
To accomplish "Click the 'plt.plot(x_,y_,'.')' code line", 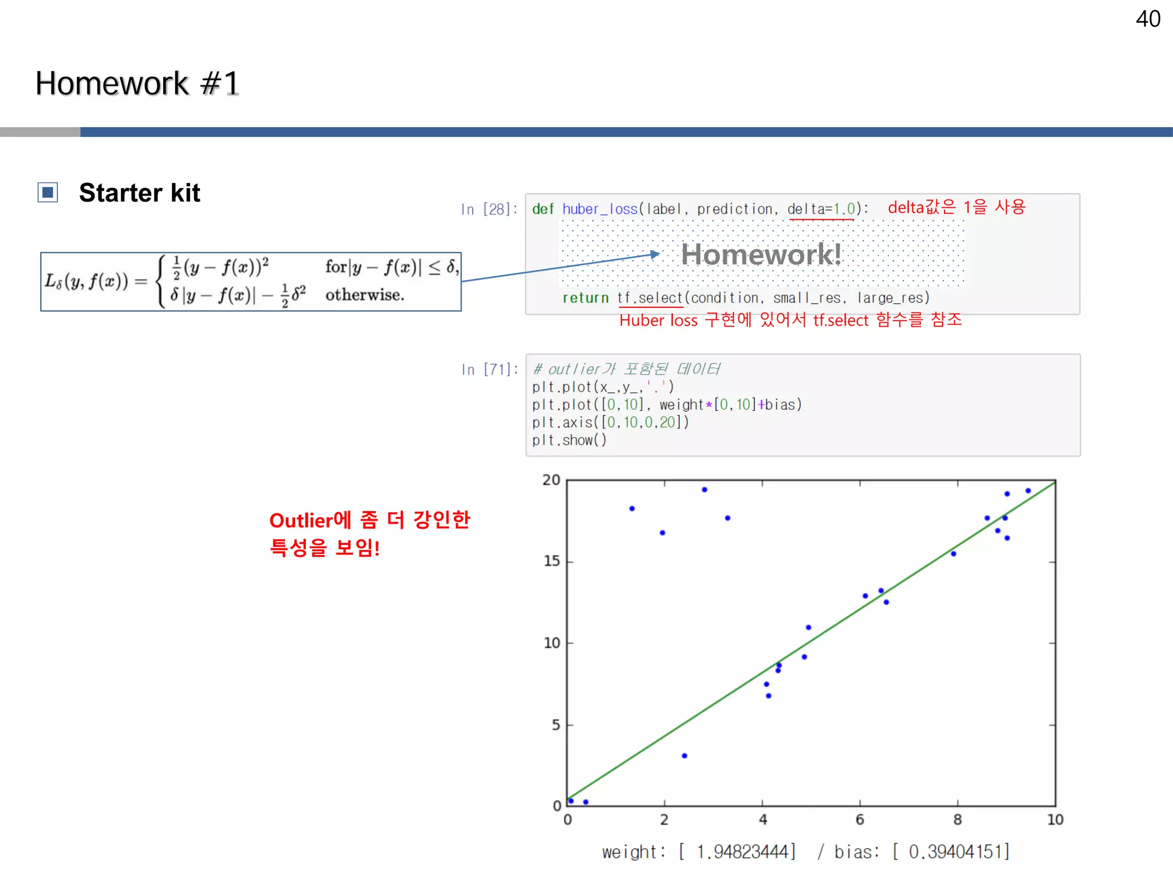I will [x=603, y=387].
